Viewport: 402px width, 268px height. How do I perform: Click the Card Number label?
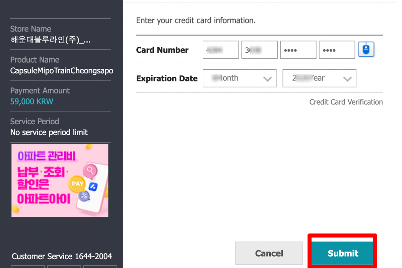coord(162,50)
